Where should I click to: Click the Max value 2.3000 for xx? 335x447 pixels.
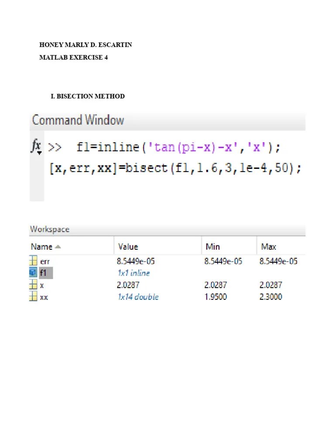coord(270,297)
